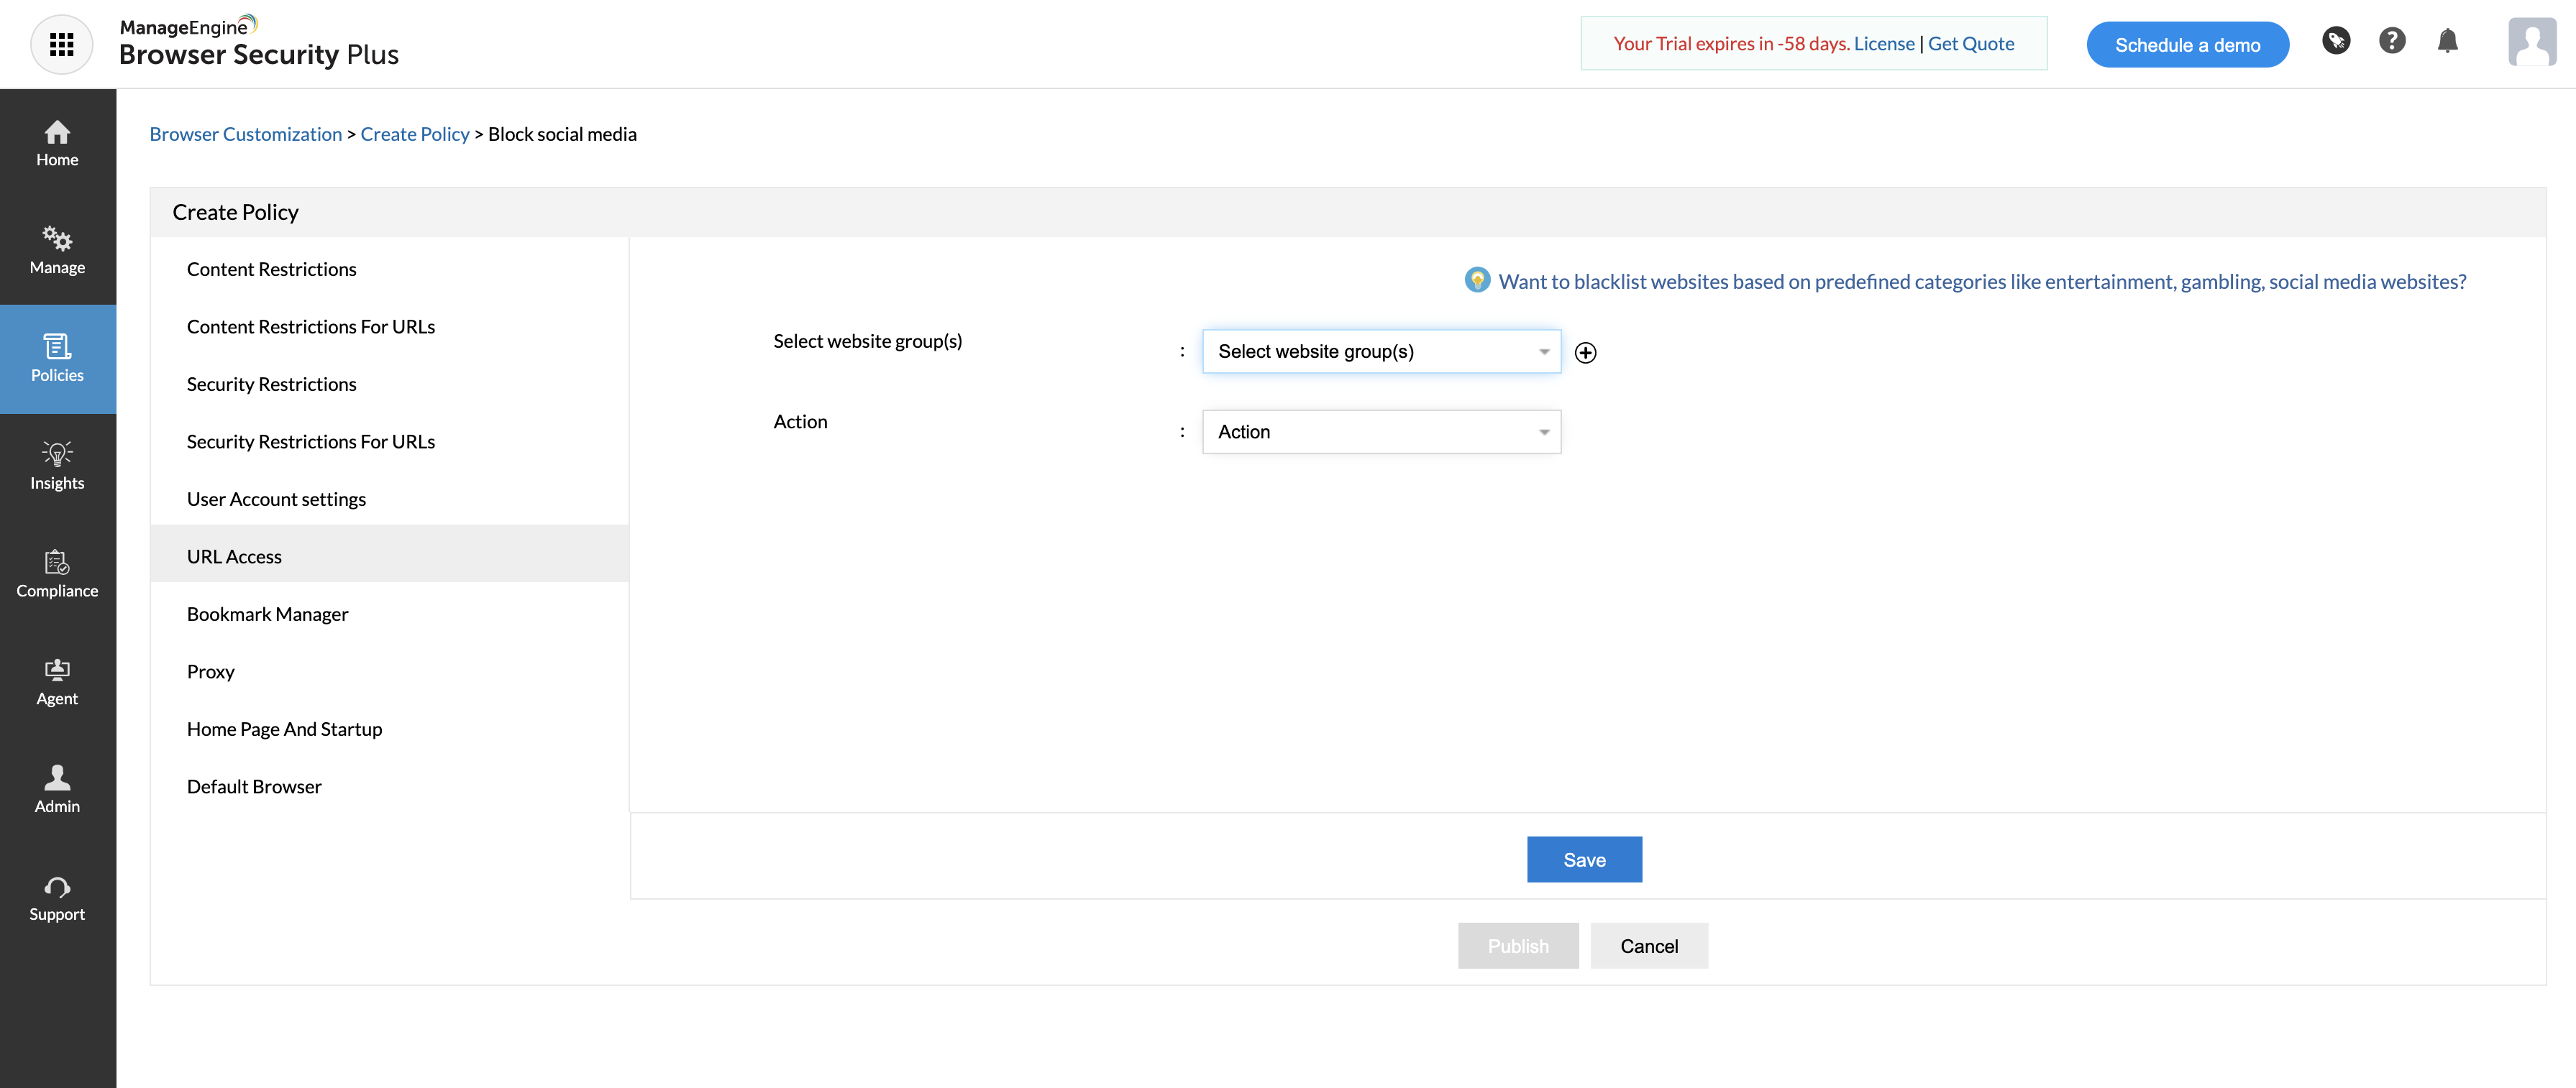Click the plus icon to add website group
This screenshot has height=1088, width=2576.
(x=1585, y=353)
